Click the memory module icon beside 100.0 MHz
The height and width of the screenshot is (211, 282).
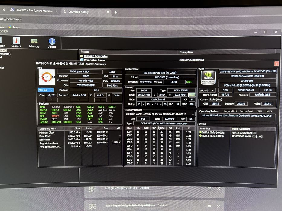(192, 95)
